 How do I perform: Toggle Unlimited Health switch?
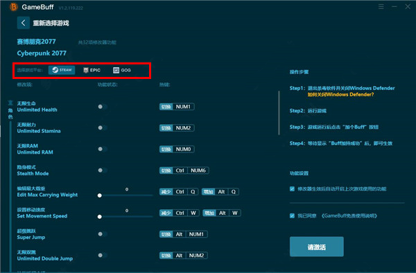[x=102, y=107]
